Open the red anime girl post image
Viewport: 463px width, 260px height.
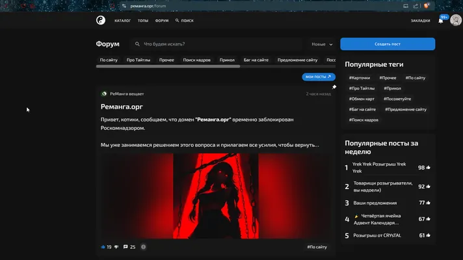[216, 196]
